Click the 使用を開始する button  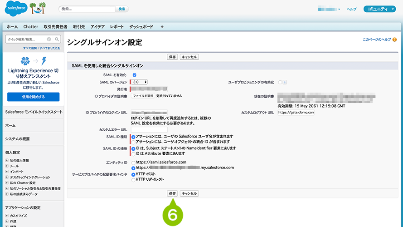click(x=34, y=97)
